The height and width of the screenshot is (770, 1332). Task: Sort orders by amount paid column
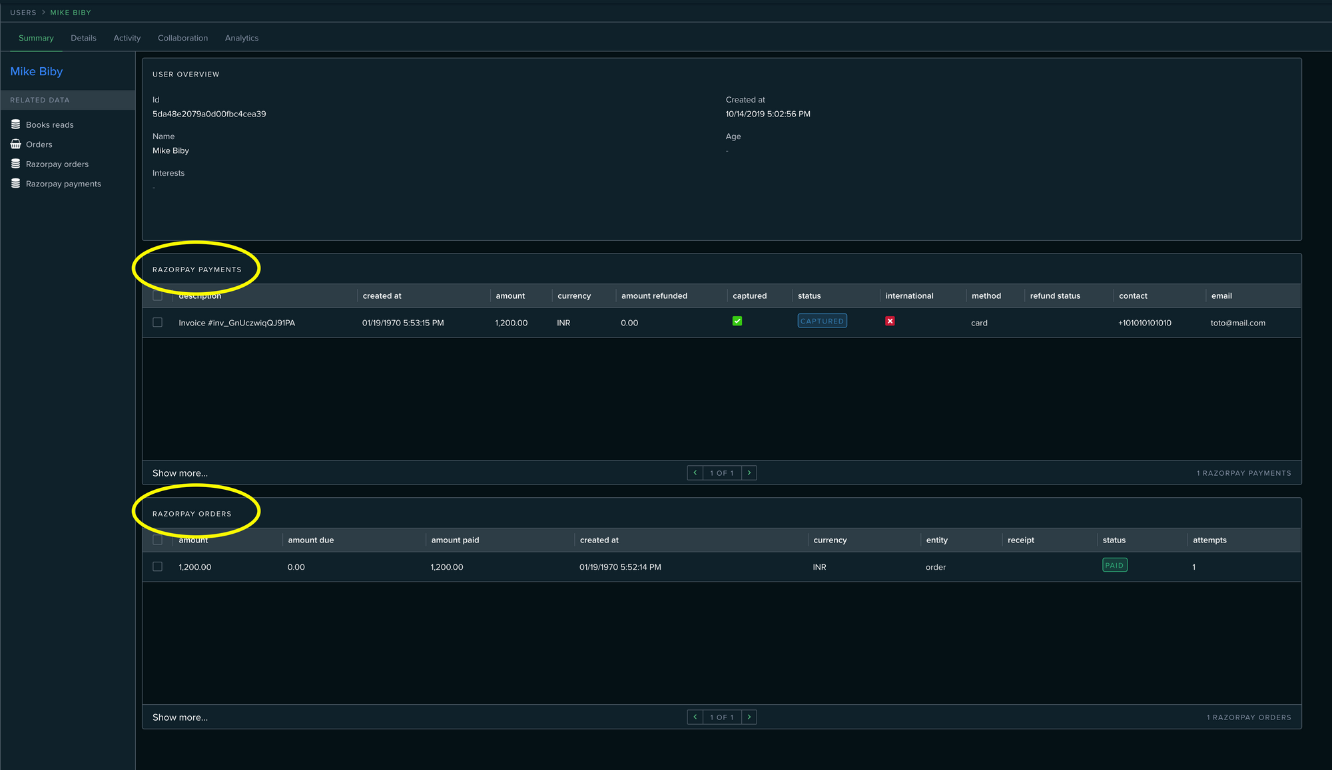[455, 540]
